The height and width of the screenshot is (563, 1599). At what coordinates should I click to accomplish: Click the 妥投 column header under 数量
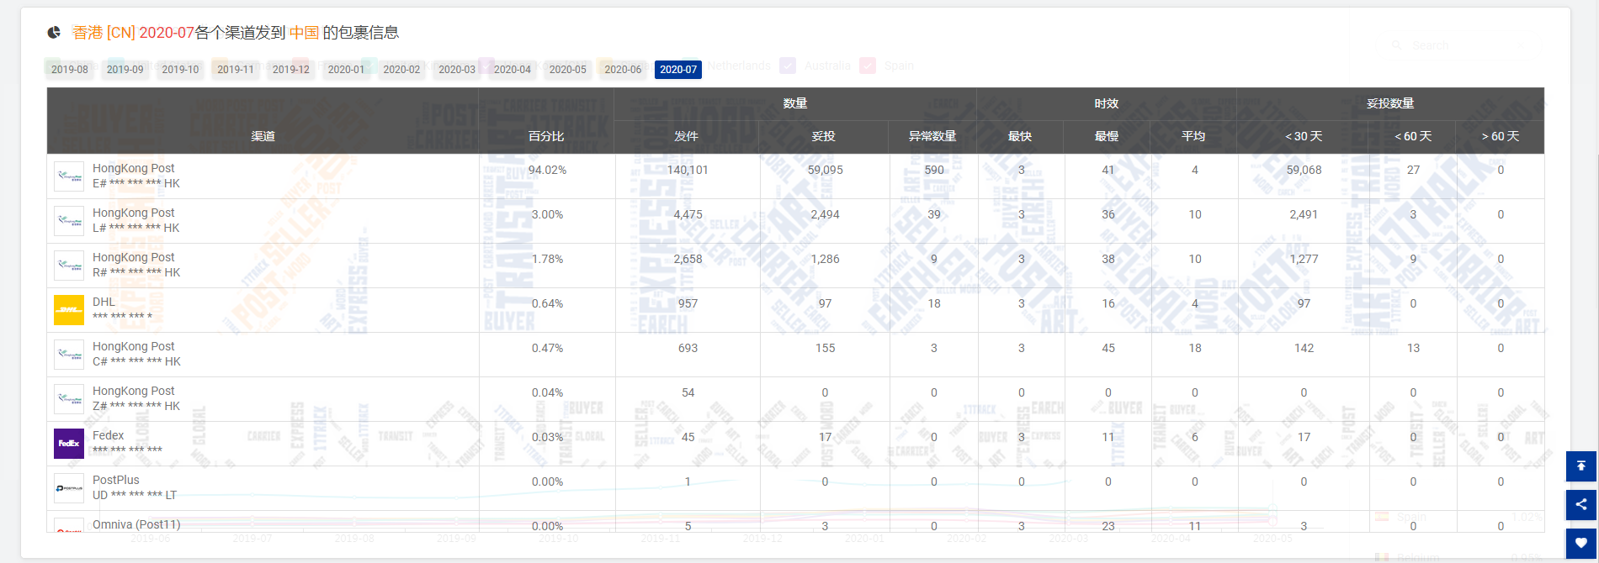pyautogui.click(x=824, y=136)
